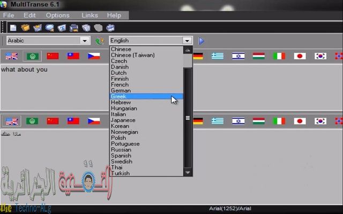343x214 pixels.
Task: Choose Danish from the language list
Action: click(146, 67)
